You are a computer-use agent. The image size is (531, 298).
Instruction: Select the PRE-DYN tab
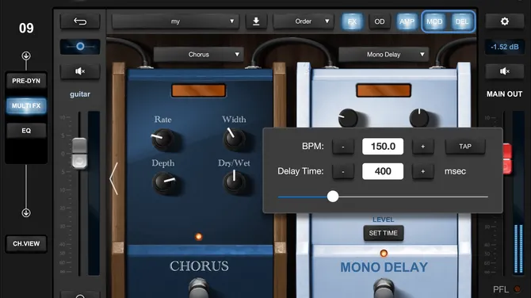pyautogui.click(x=26, y=81)
